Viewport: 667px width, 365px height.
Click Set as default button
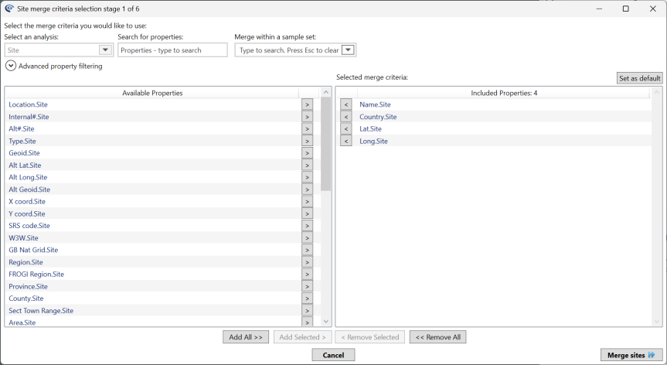(639, 78)
